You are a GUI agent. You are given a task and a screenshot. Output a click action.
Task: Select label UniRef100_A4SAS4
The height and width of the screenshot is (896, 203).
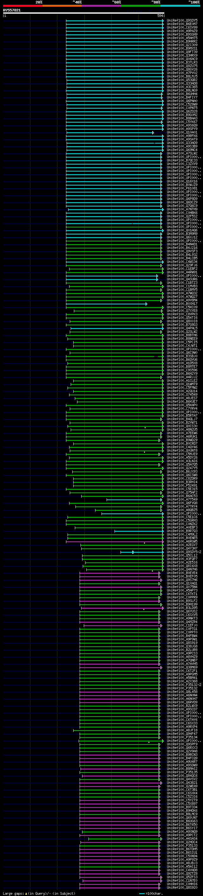coord(182,838)
